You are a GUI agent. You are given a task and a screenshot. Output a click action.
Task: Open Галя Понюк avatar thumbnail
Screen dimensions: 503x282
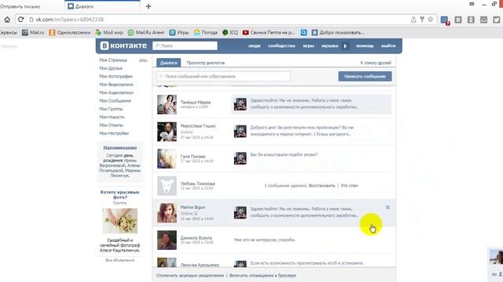[167, 158]
